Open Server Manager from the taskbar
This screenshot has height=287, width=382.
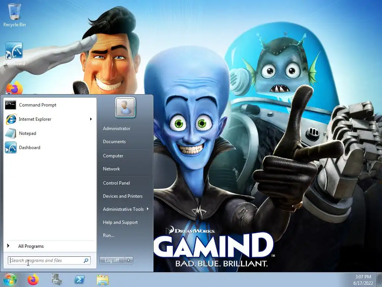point(57,280)
